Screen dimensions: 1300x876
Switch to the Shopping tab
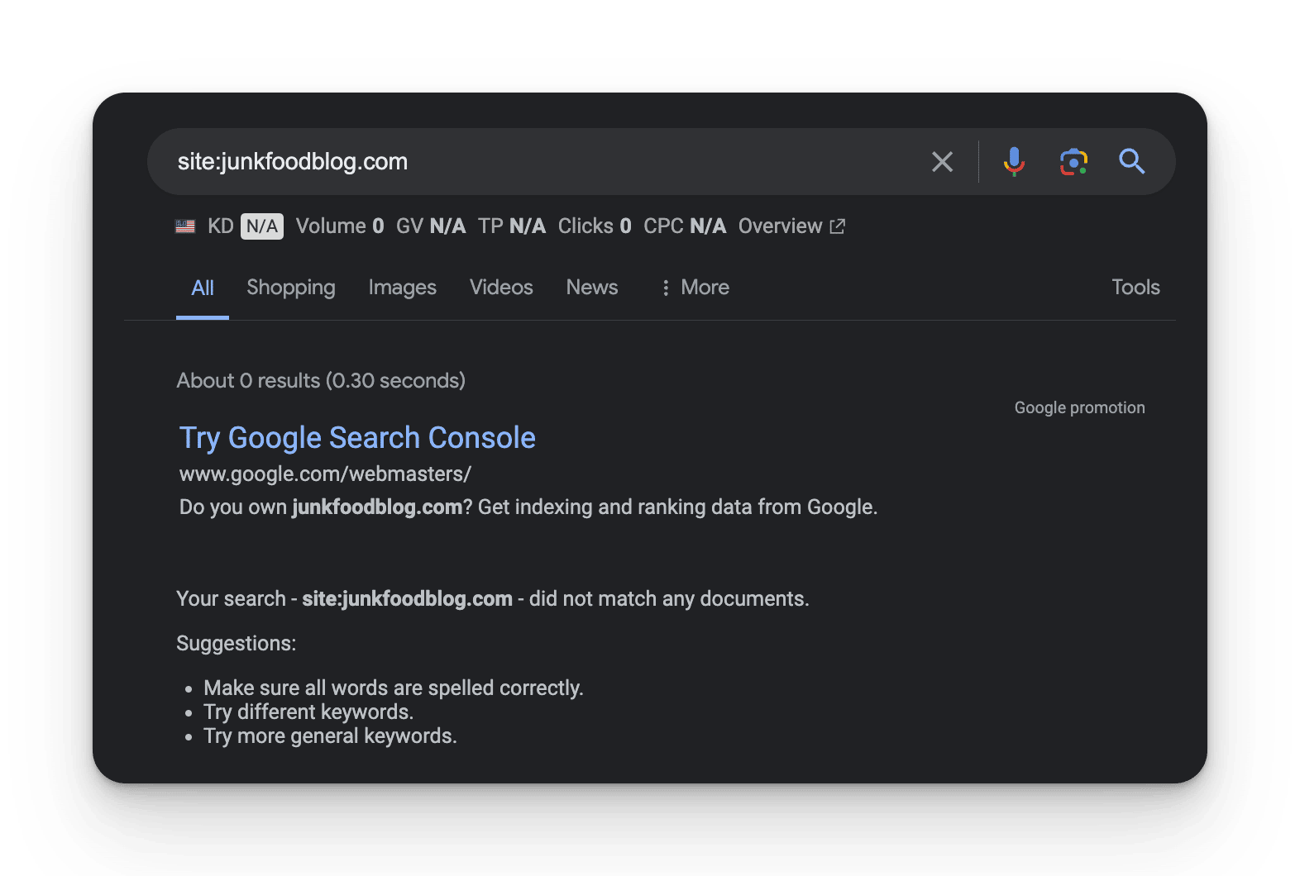click(x=291, y=288)
